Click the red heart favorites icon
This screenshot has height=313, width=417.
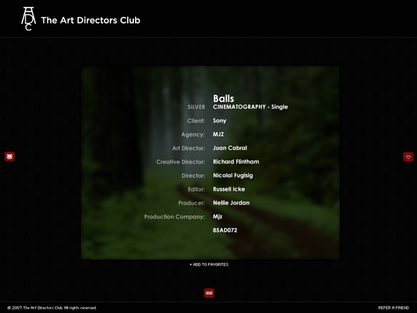tap(408, 156)
